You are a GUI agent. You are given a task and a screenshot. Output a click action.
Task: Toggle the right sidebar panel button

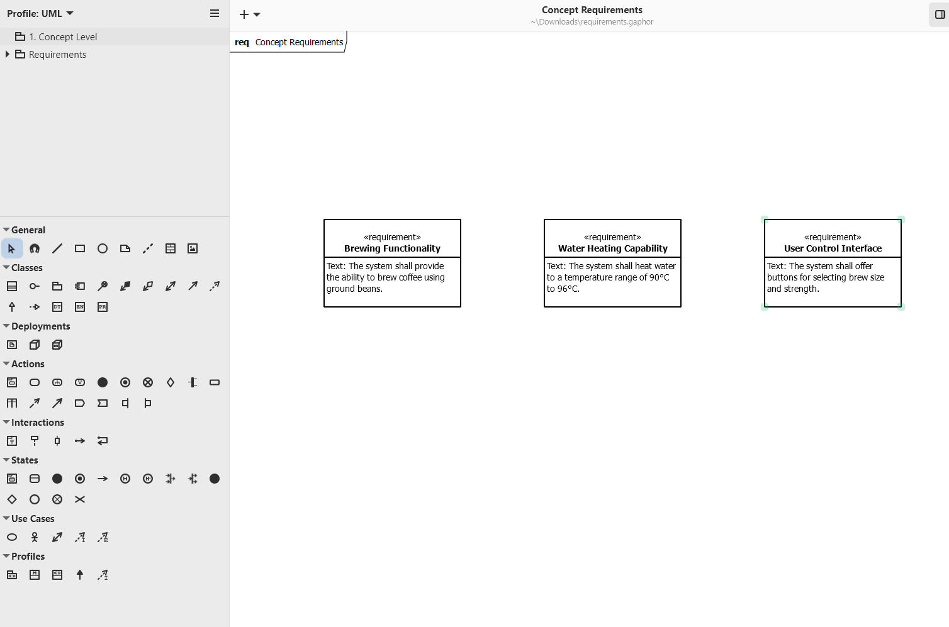click(940, 14)
